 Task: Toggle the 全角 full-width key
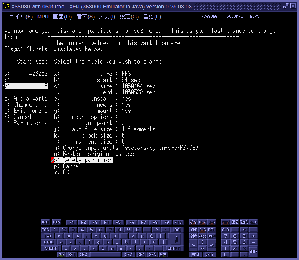coord(163,254)
